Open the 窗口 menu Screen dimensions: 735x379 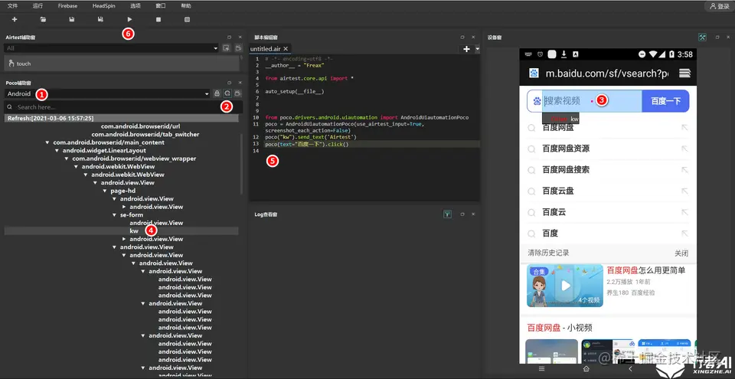(161, 6)
